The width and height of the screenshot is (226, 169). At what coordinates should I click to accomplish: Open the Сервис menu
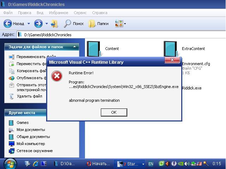pyautogui.click(x=80, y=13)
